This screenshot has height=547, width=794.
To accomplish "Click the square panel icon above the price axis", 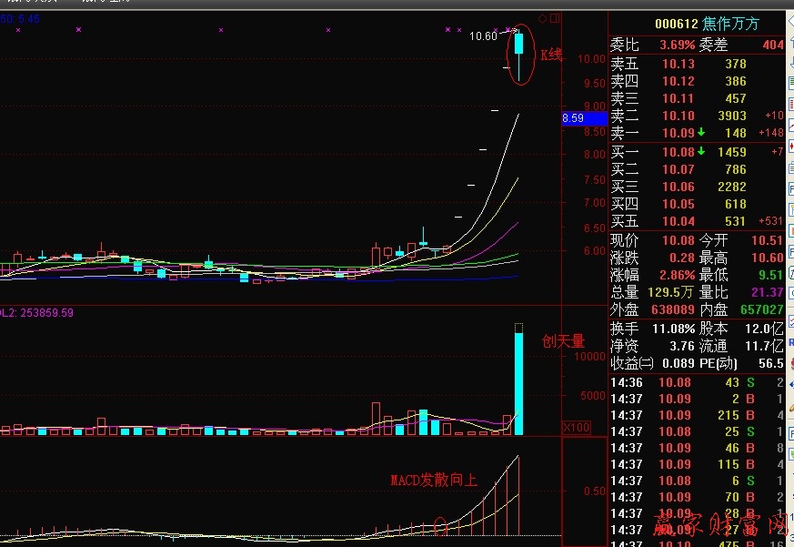I will [x=554, y=18].
